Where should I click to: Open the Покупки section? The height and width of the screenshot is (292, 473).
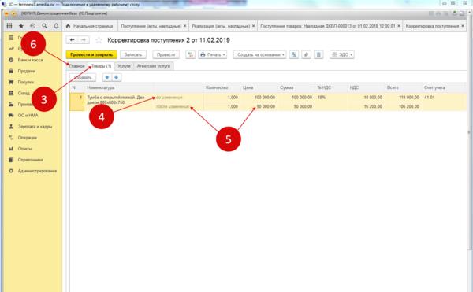click(x=26, y=82)
